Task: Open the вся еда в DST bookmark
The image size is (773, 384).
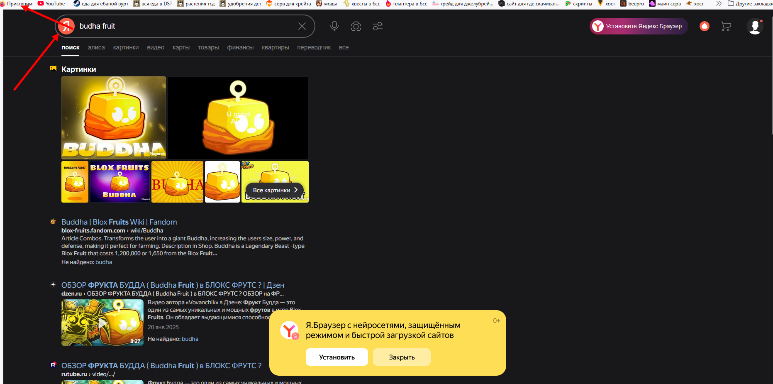Action: (153, 4)
